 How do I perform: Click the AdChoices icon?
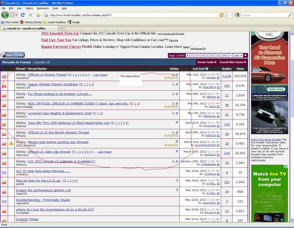click(204, 49)
